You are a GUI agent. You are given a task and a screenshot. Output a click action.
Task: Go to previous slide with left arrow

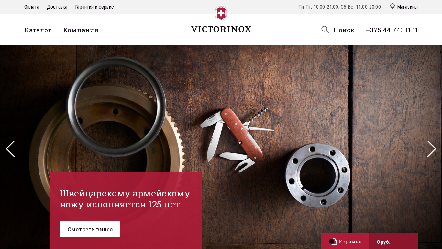tap(10, 149)
